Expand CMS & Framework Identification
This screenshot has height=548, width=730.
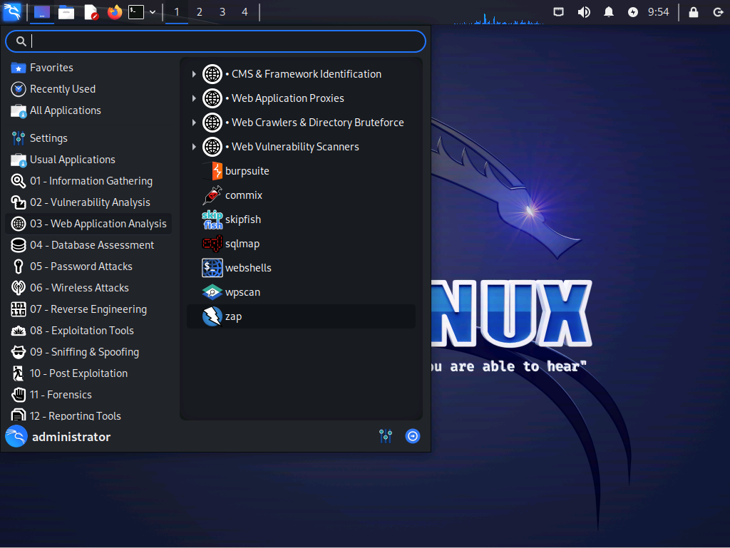tap(195, 73)
